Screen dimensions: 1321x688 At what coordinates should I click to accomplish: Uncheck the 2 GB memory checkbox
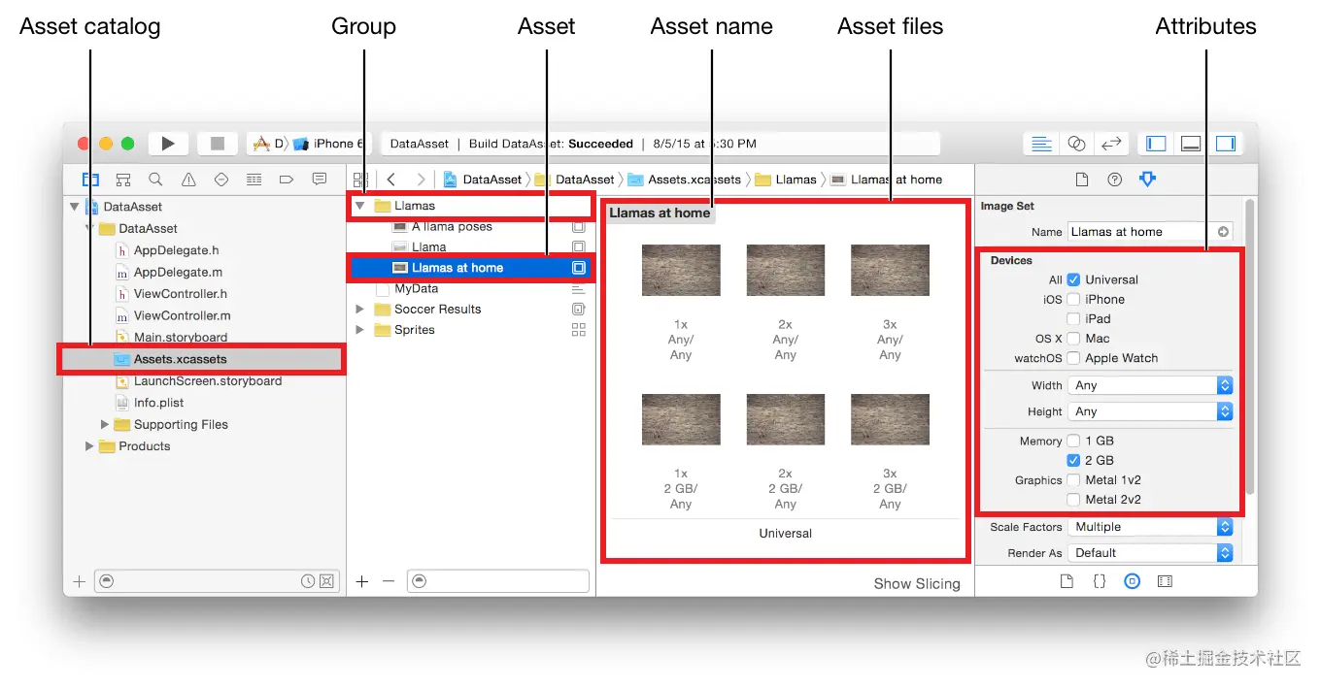tap(1073, 460)
